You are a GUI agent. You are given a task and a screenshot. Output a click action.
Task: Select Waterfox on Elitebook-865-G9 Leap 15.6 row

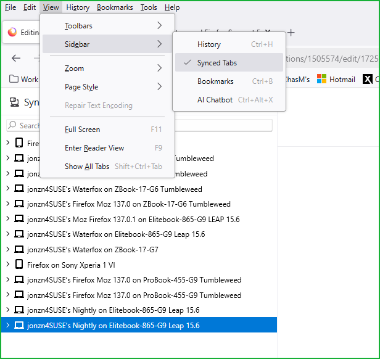[x=139, y=234]
